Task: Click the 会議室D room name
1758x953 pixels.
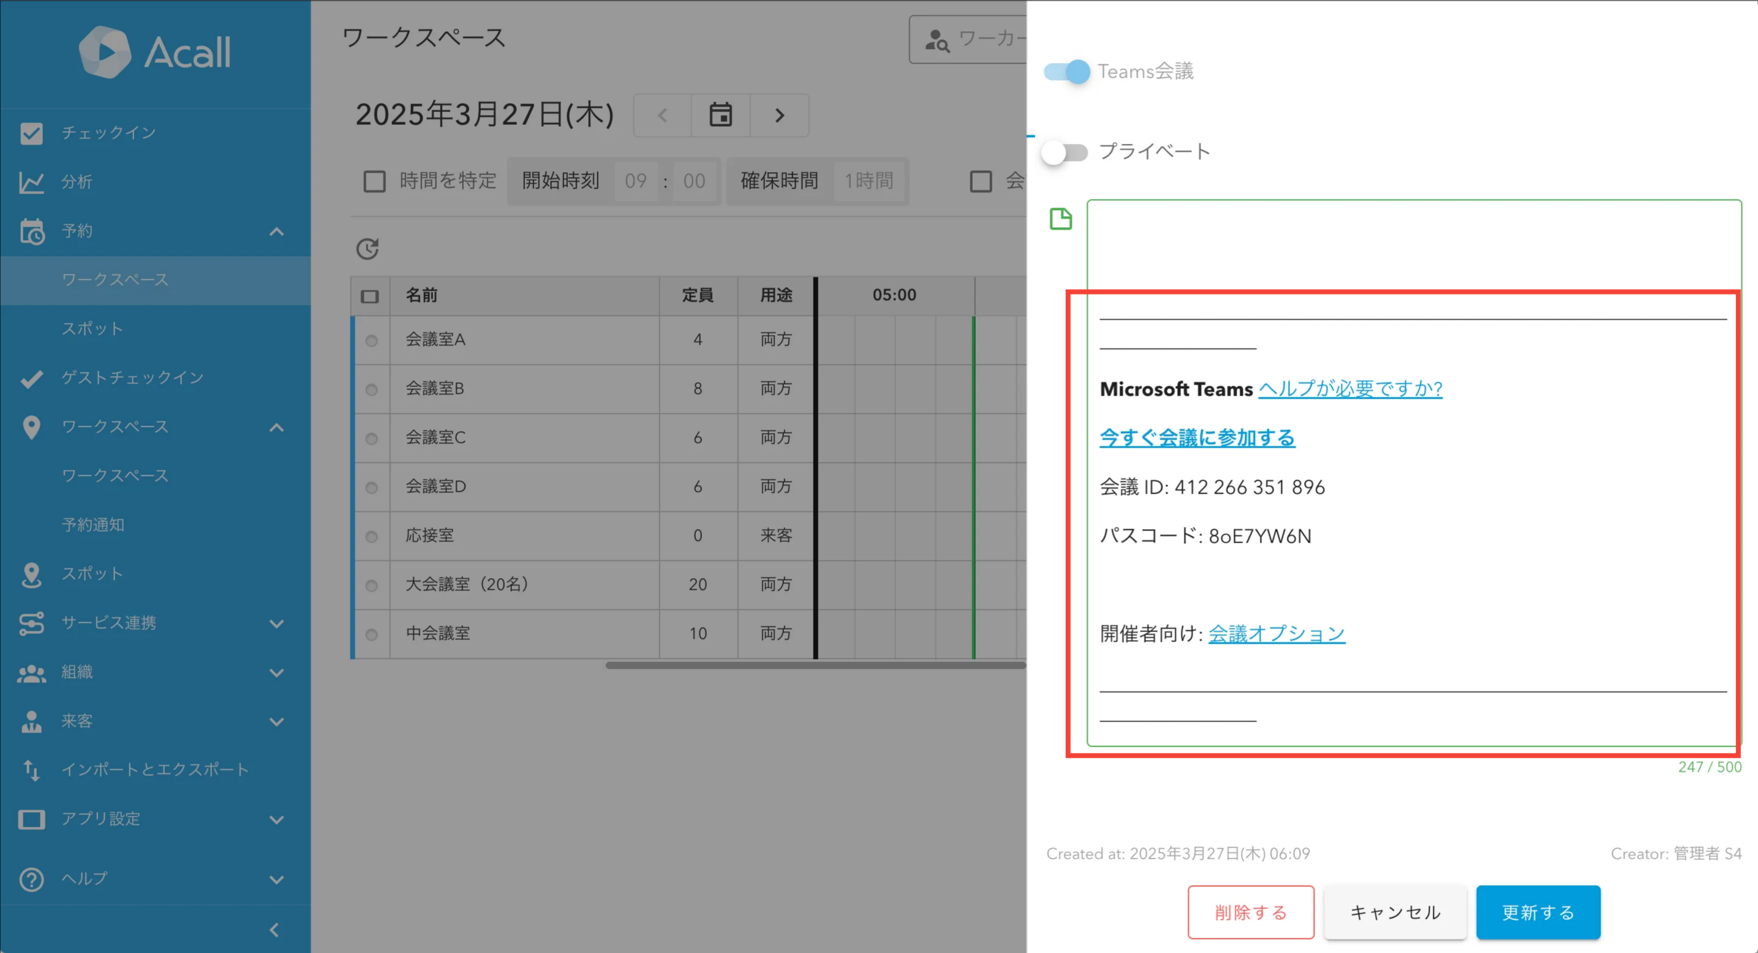Action: tap(436, 486)
